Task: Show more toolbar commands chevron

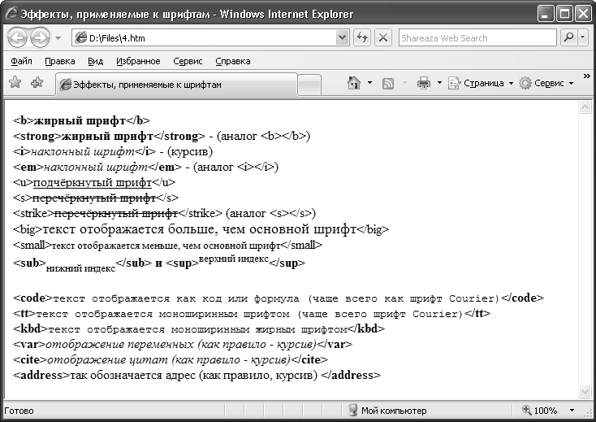Action: click(587, 76)
